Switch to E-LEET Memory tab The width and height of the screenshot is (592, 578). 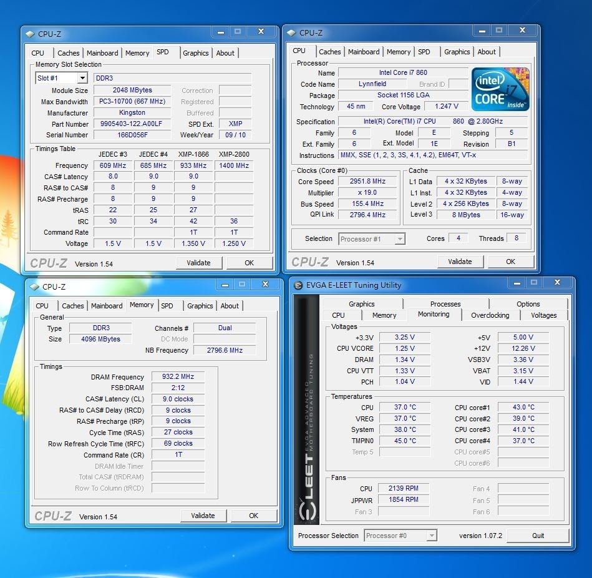click(x=384, y=315)
